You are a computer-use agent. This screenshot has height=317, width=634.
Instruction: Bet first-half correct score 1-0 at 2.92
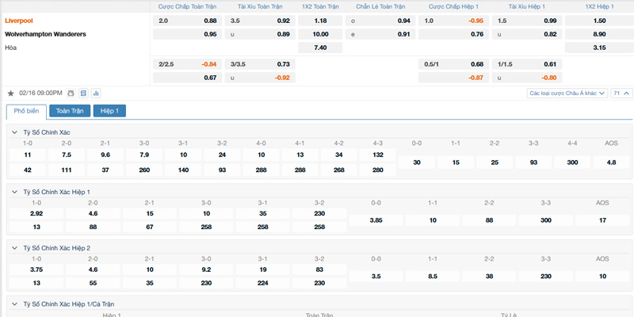pos(36,213)
